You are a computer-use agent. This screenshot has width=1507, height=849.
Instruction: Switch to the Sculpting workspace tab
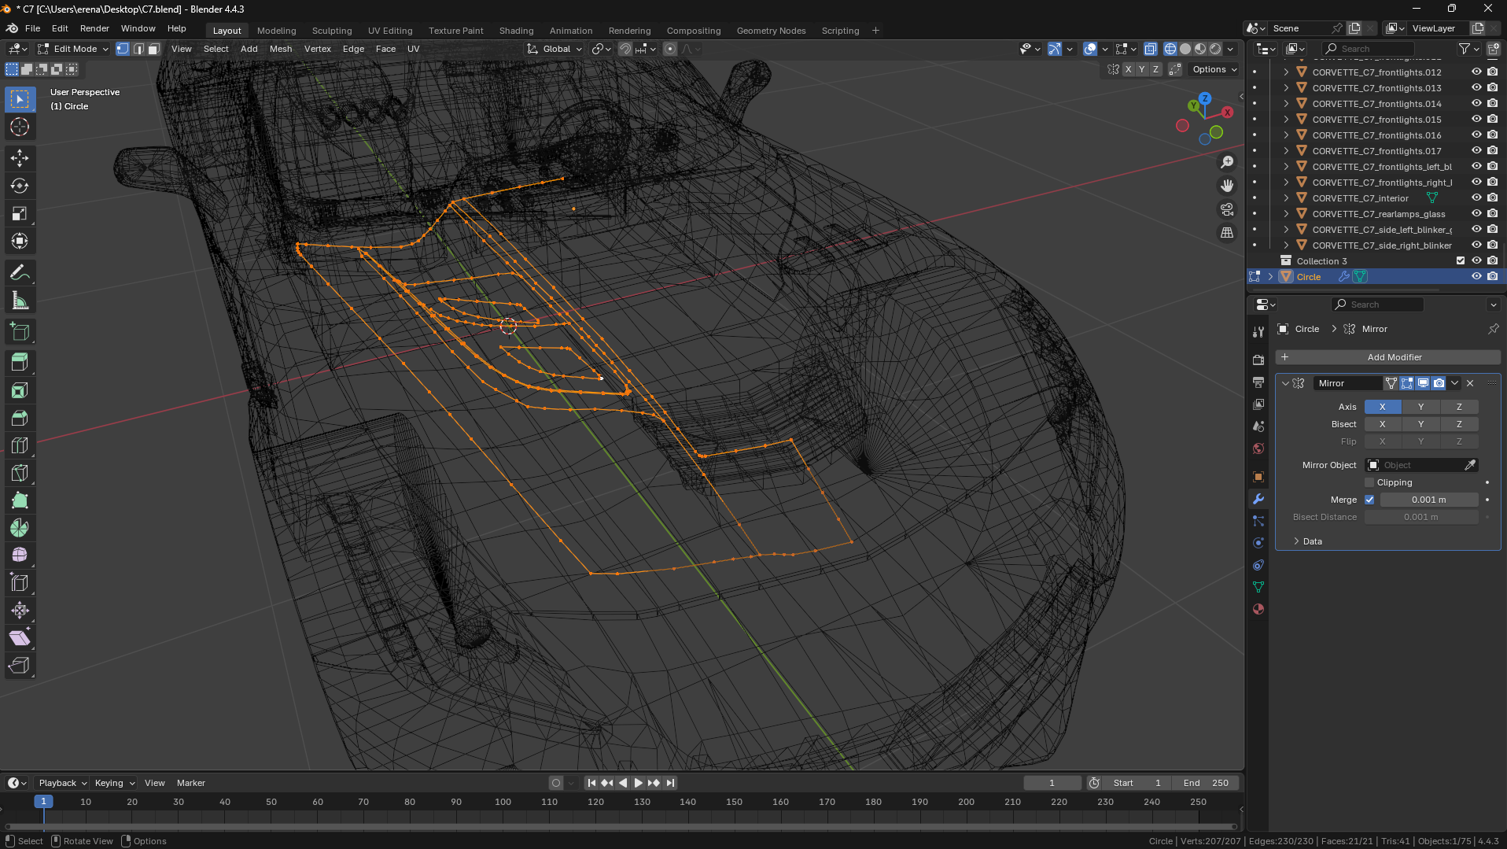[331, 31]
